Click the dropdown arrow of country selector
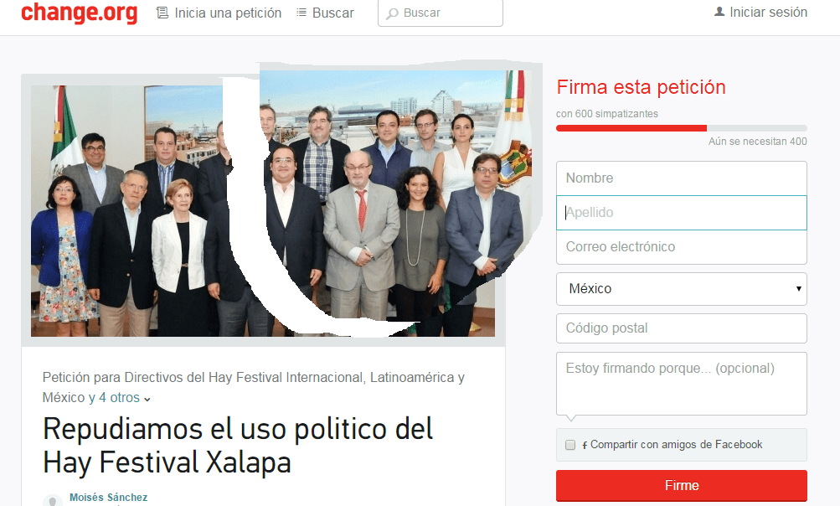 click(x=798, y=288)
